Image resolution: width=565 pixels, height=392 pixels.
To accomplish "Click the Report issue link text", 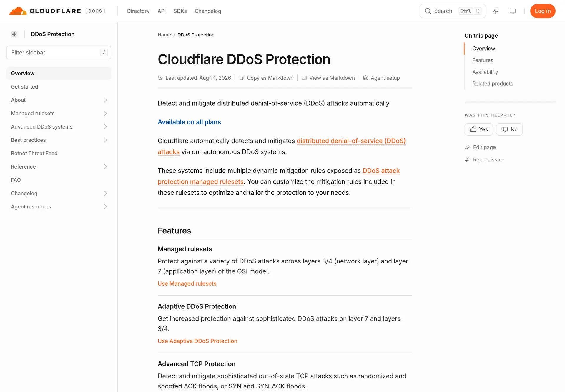I will [488, 160].
